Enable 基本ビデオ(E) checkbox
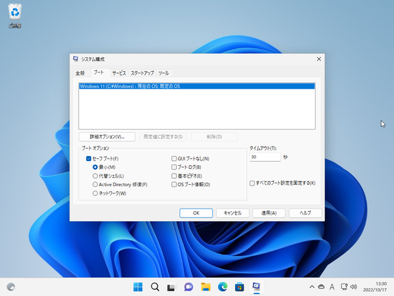The height and width of the screenshot is (296, 394). [x=174, y=176]
